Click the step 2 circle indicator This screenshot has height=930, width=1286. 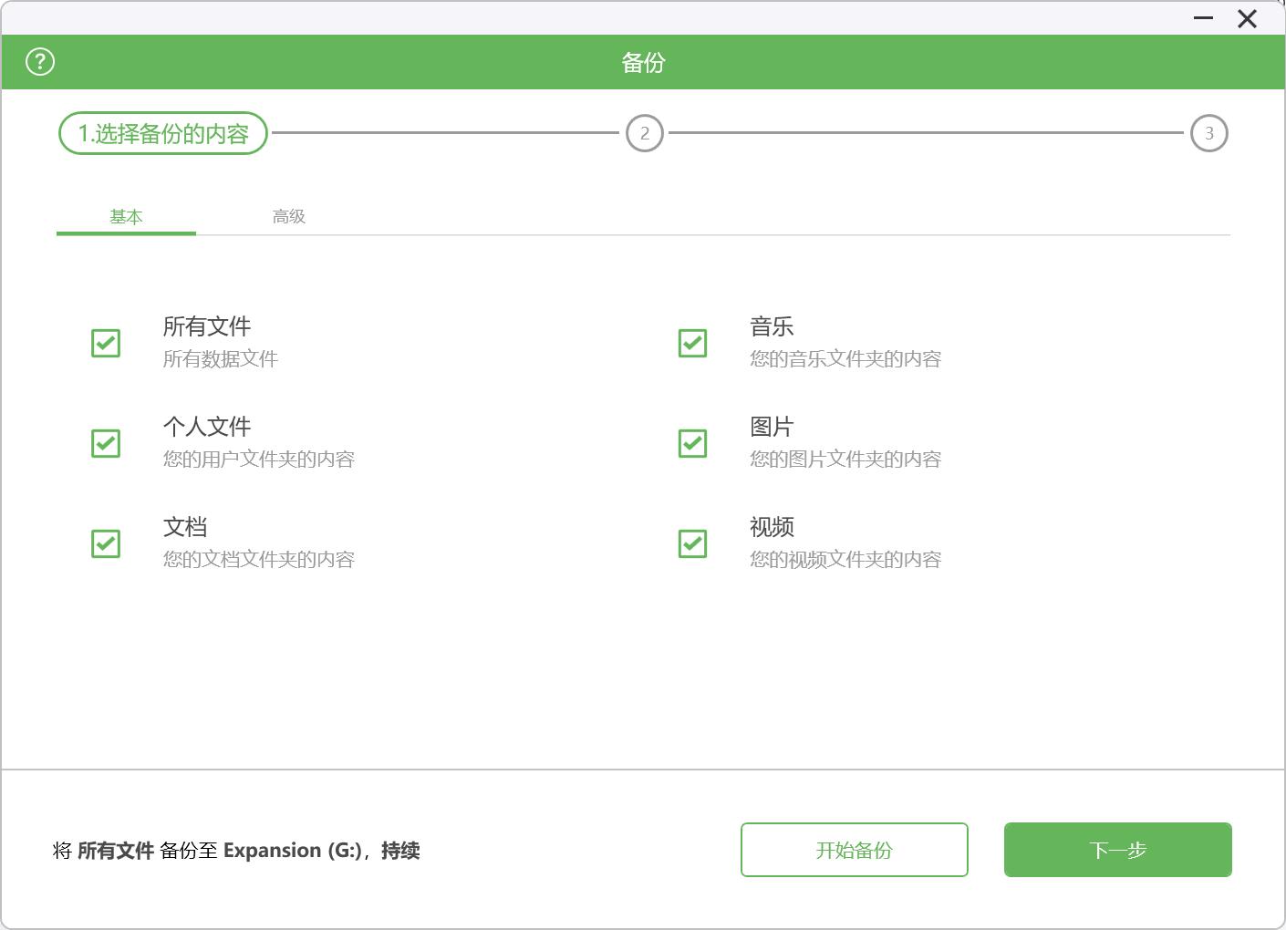pyautogui.click(x=645, y=133)
